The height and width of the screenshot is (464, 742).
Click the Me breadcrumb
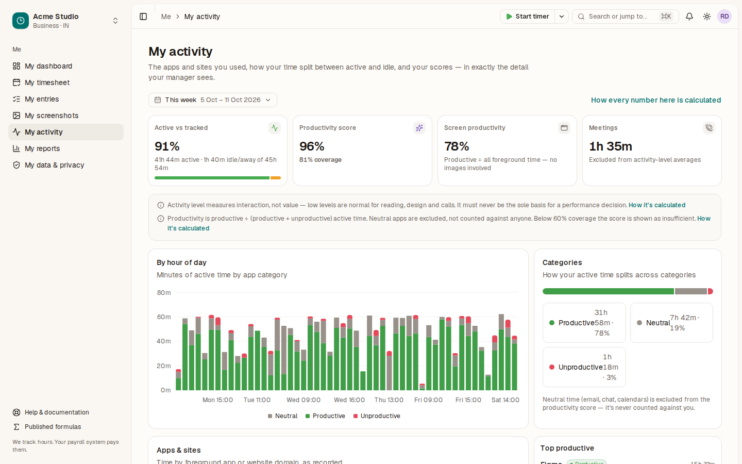click(x=166, y=16)
